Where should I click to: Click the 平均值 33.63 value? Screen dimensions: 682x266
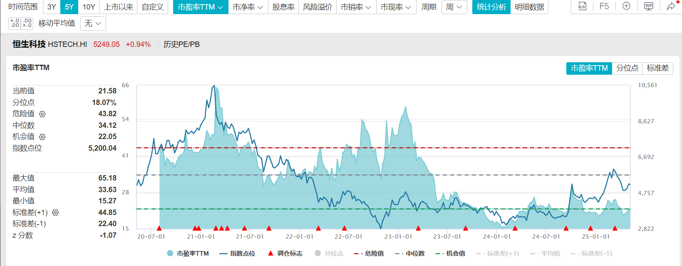[x=107, y=190]
